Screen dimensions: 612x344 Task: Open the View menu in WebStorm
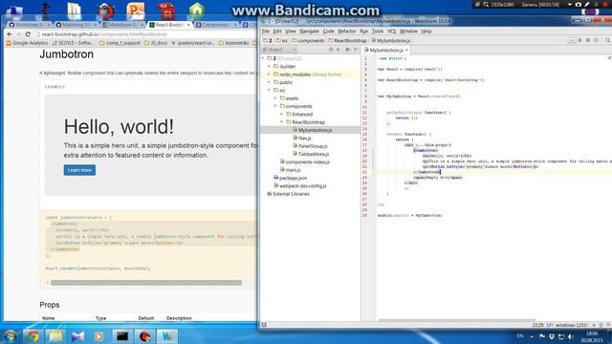pos(291,32)
